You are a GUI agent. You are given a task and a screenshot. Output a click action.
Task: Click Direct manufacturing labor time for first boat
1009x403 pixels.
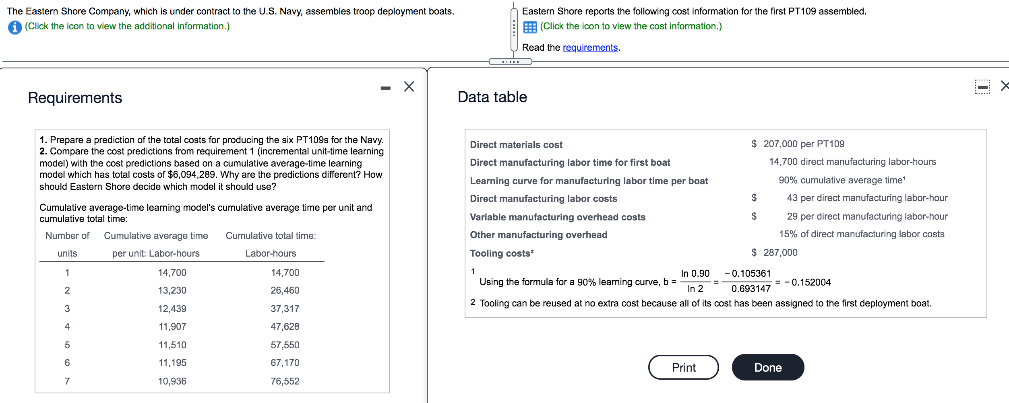(x=570, y=162)
